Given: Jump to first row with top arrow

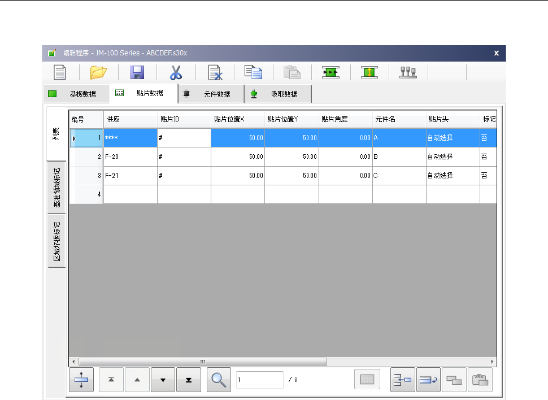Looking at the screenshot, I should pos(111,380).
